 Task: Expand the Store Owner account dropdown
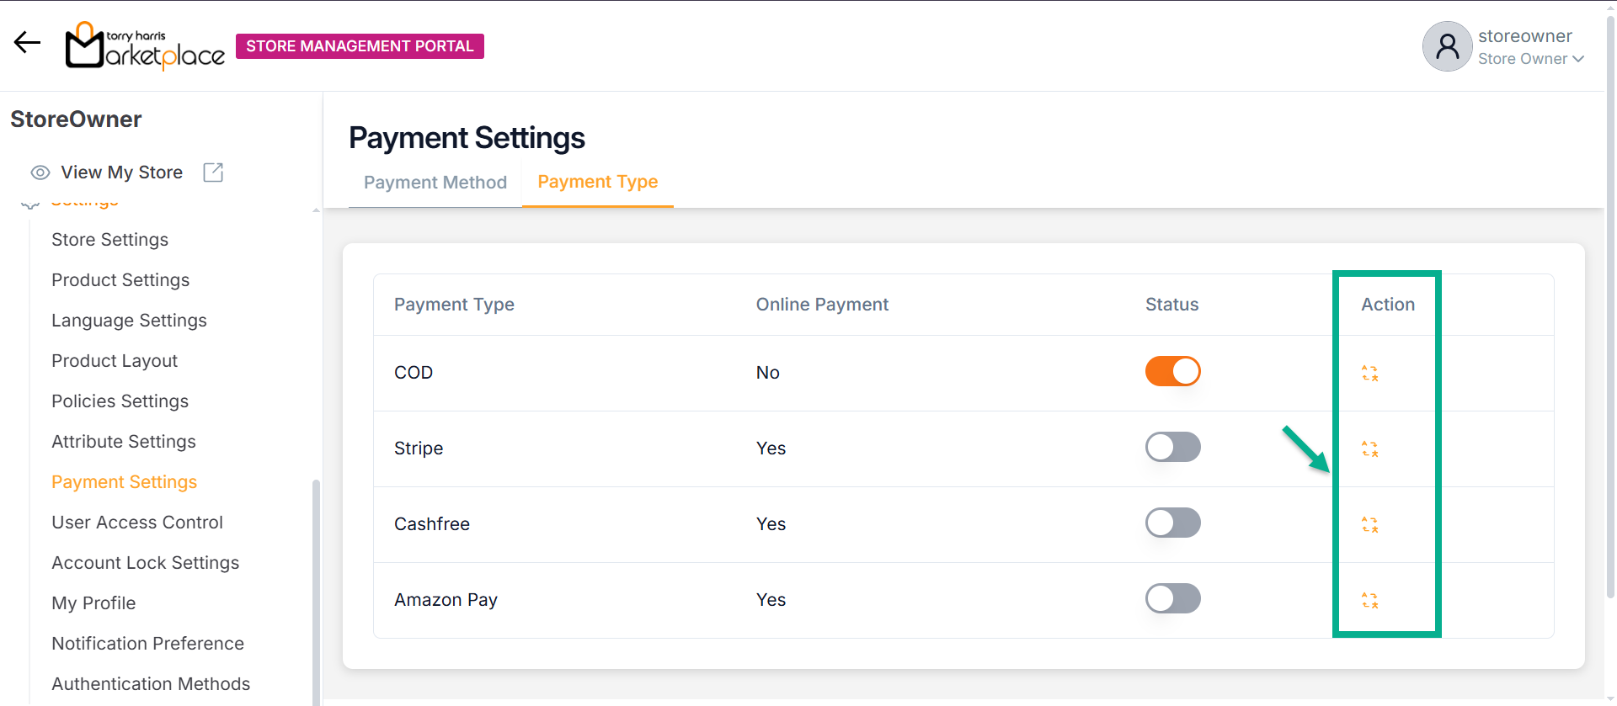tap(1577, 59)
